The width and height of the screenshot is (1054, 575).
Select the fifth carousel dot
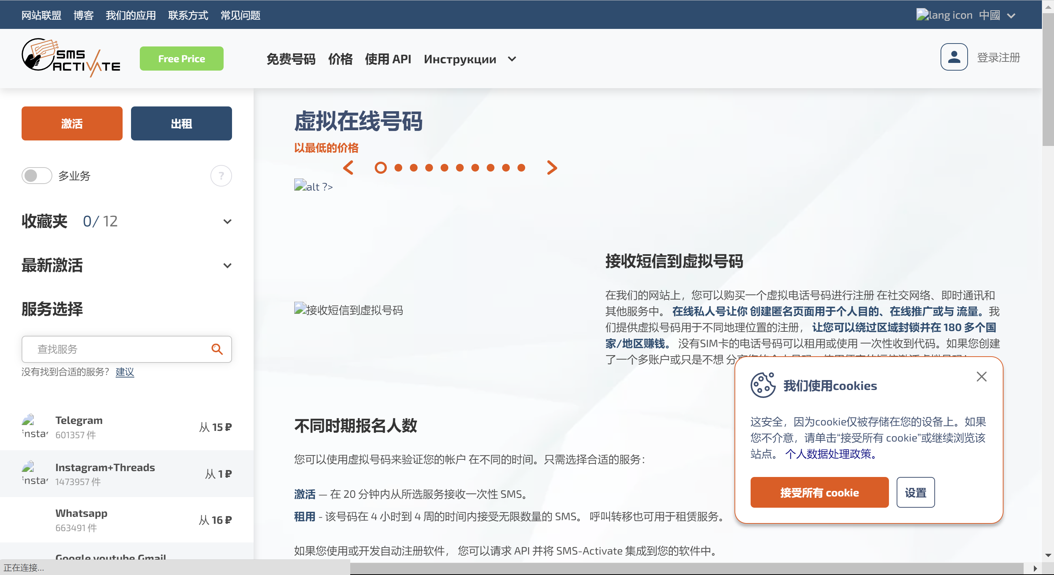(444, 168)
